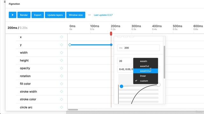
Task: Choose easeIn from easing menu
Action: [x=146, y=61]
